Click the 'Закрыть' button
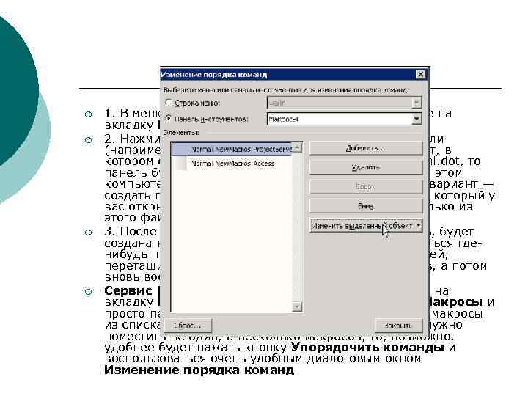The height and width of the screenshot is (396, 528). pyautogui.click(x=398, y=326)
